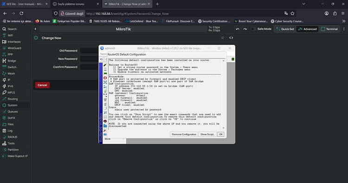Confirm the default configuration with OK
This screenshot has width=348, height=183.
pyautogui.click(x=221, y=134)
